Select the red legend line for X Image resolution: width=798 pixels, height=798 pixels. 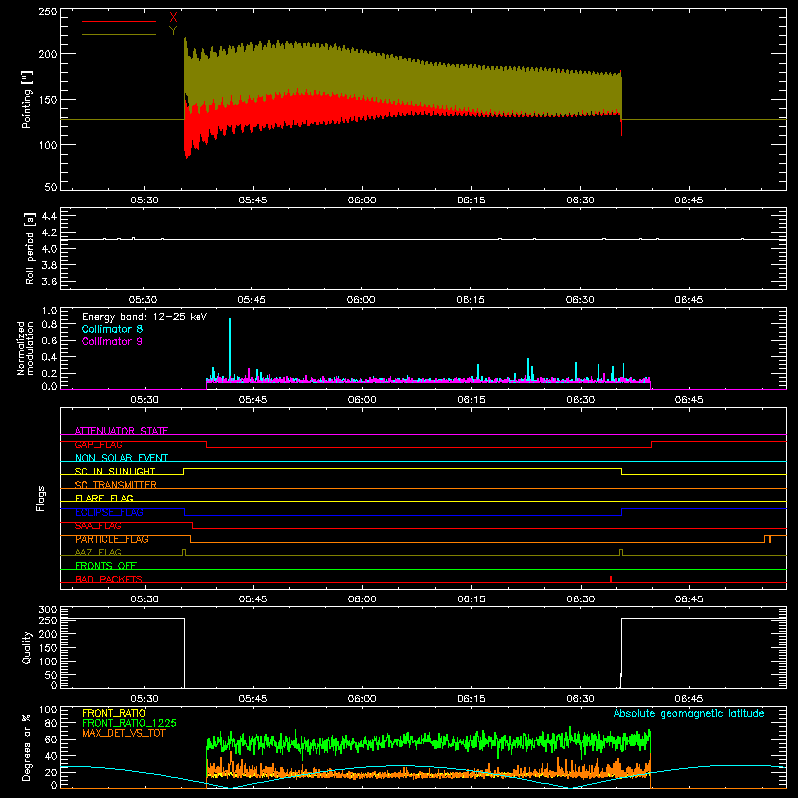click(119, 21)
